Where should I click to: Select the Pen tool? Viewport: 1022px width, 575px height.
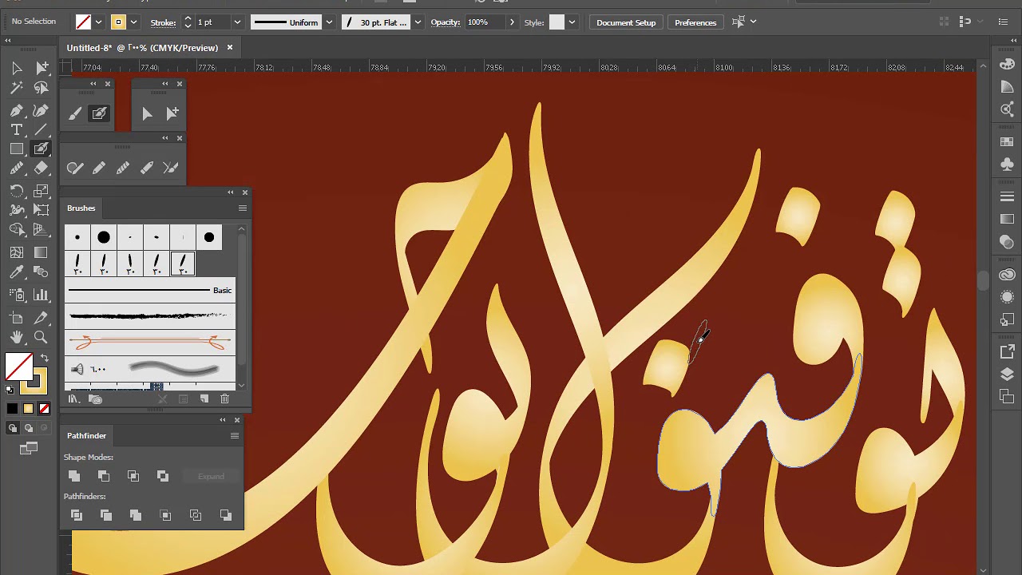[x=17, y=110]
